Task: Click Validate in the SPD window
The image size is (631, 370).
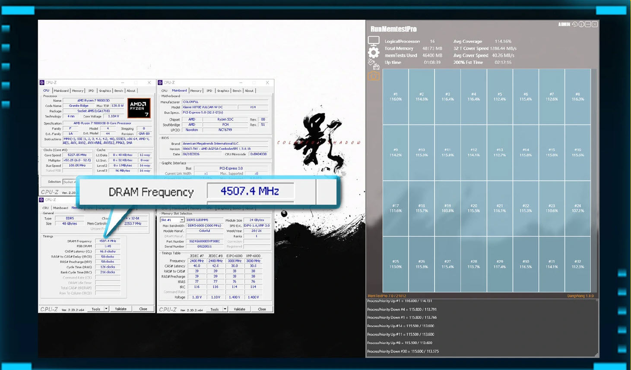Action: point(240,309)
